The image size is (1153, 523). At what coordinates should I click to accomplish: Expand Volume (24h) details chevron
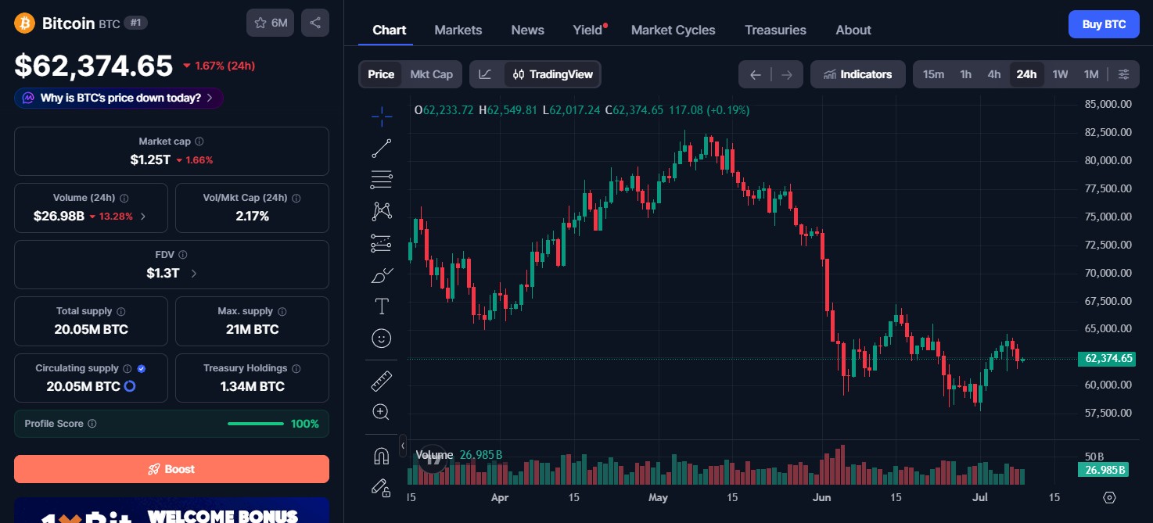point(143,217)
